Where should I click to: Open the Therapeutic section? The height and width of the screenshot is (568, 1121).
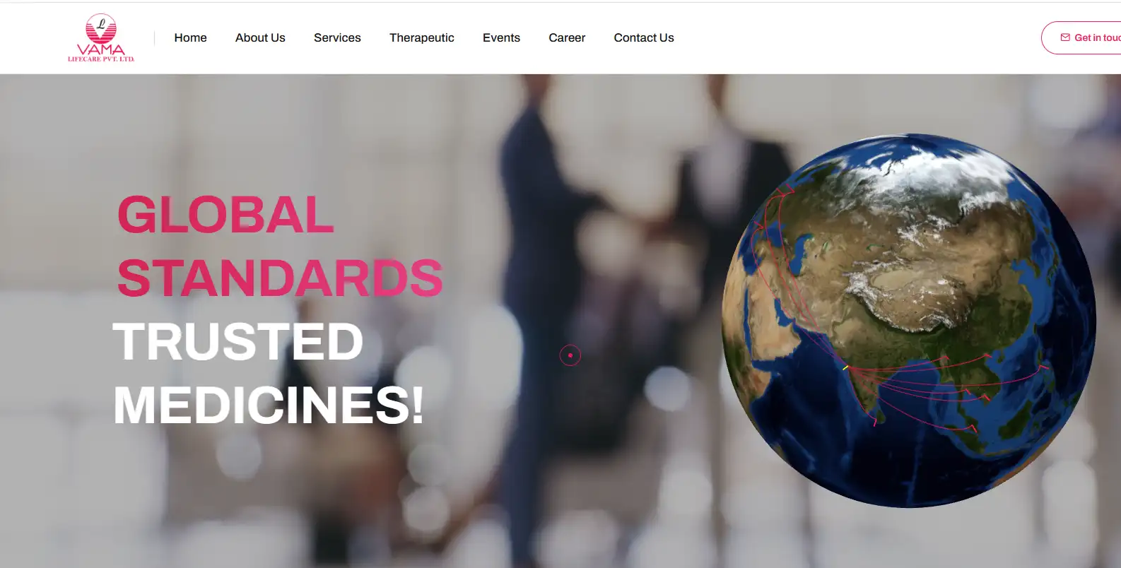tap(422, 38)
